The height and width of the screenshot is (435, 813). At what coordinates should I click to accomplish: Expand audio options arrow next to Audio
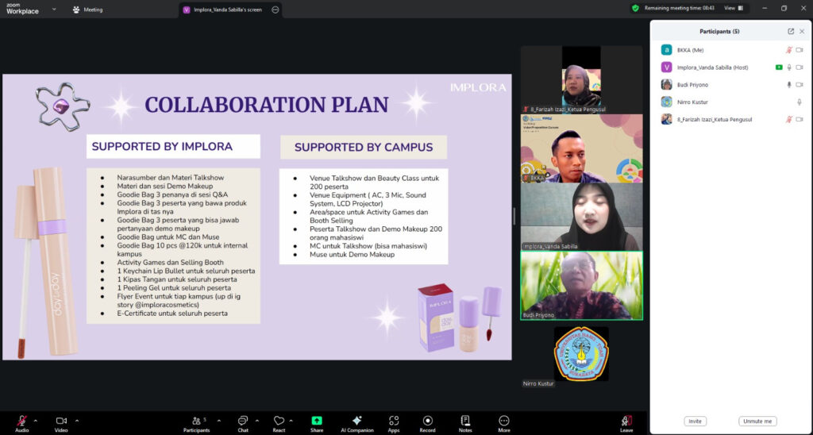point(36,421)
